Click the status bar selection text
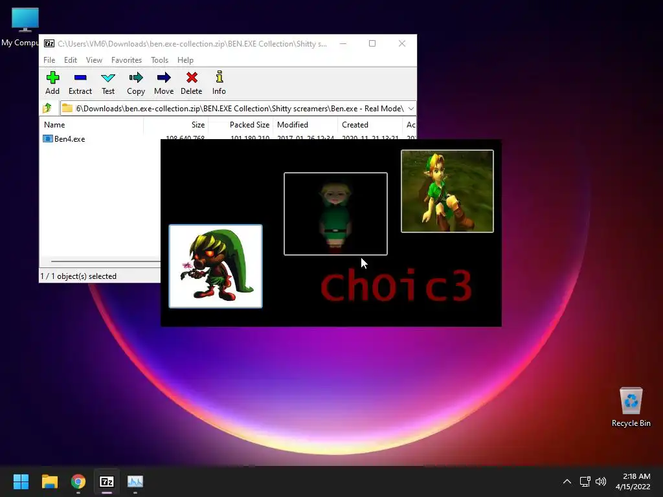This screenshot has height=497, width=663. pos(78,276)
